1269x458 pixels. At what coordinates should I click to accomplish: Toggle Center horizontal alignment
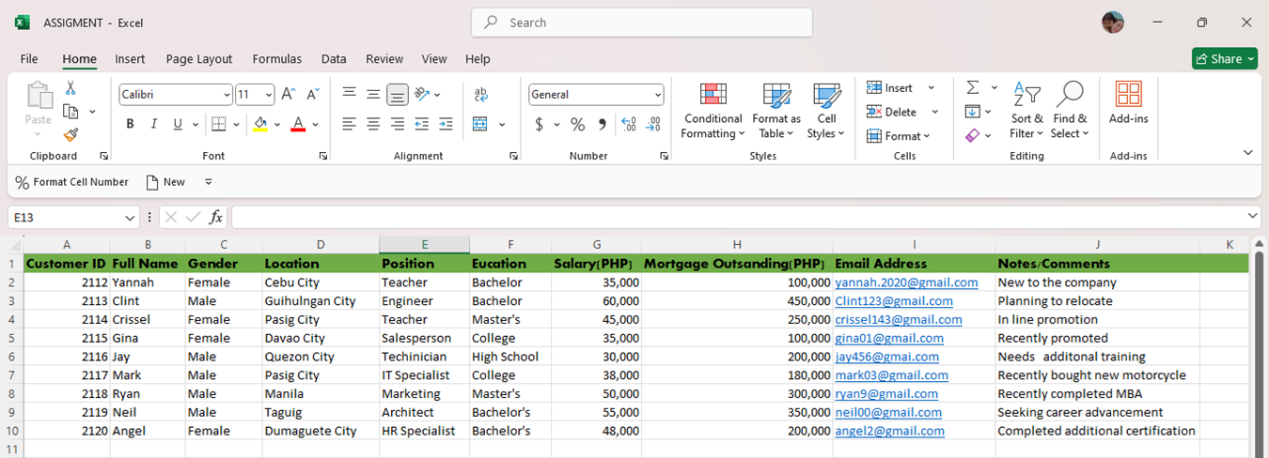373,124
